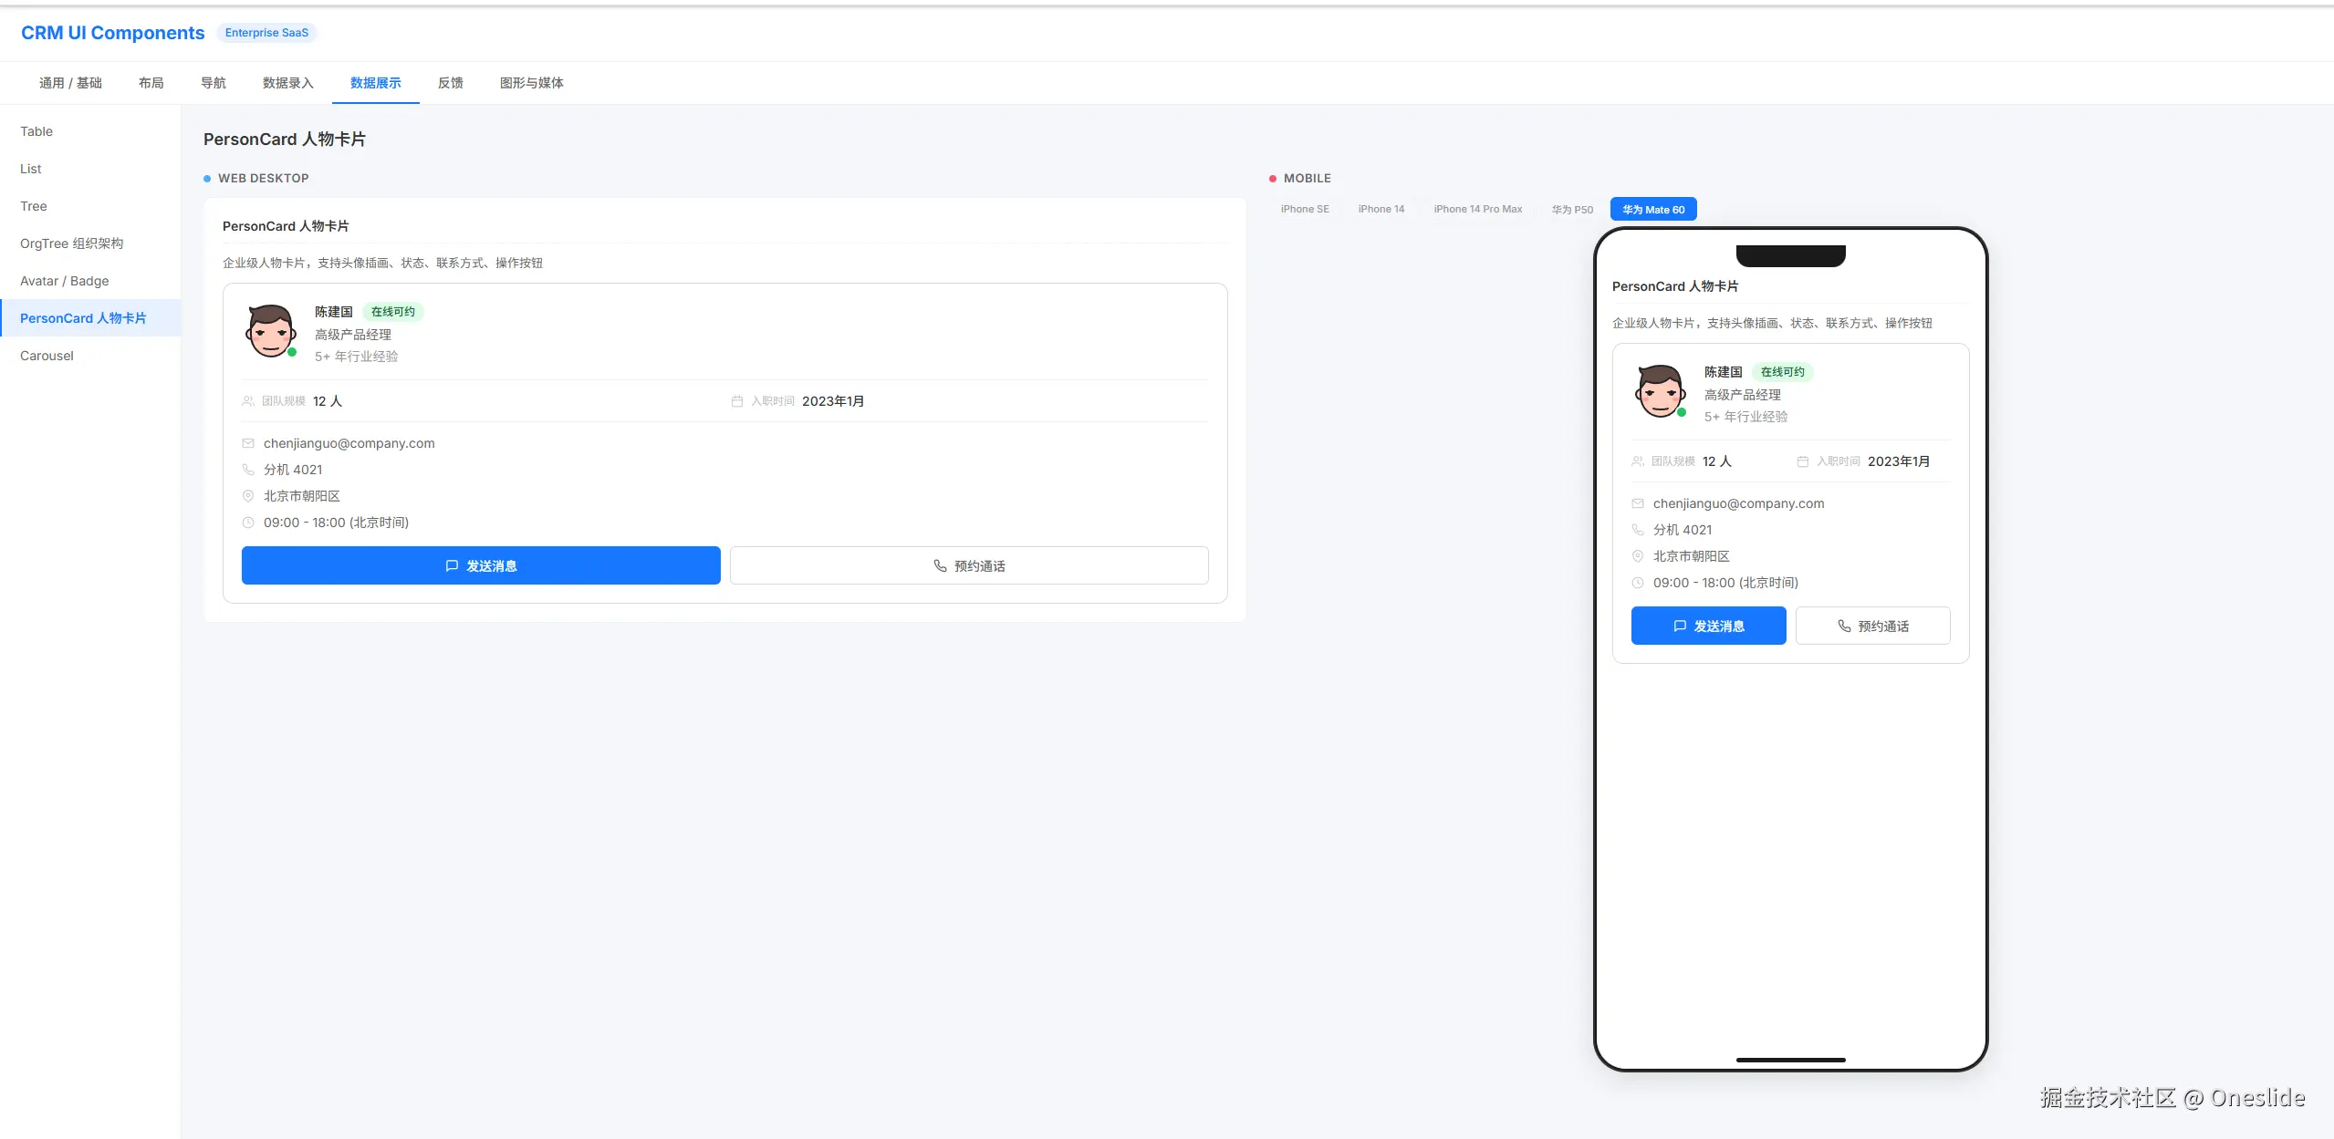Click the location pin icon beside desktop 北京市朝阳区
This screenshot has width=2334, height=1139.
[x=248, y=496]
